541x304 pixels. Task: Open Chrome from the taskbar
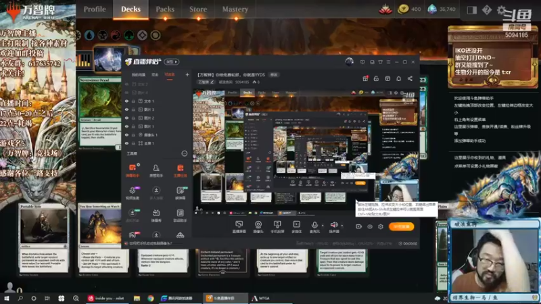click(150, 298)
